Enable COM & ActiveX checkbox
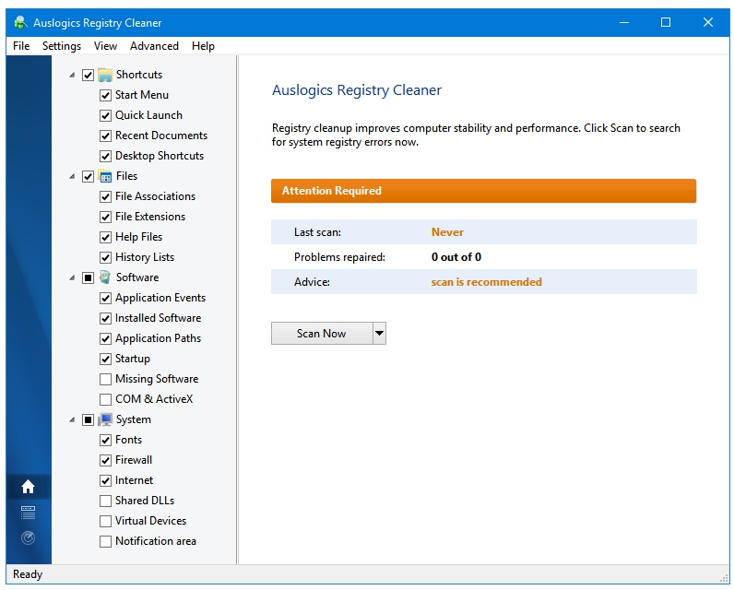 (105, 399)
